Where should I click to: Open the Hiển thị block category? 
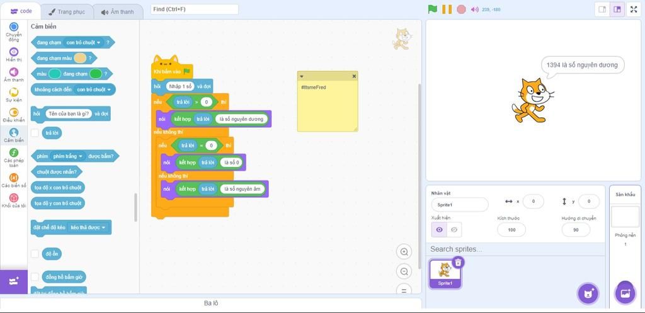14,54
